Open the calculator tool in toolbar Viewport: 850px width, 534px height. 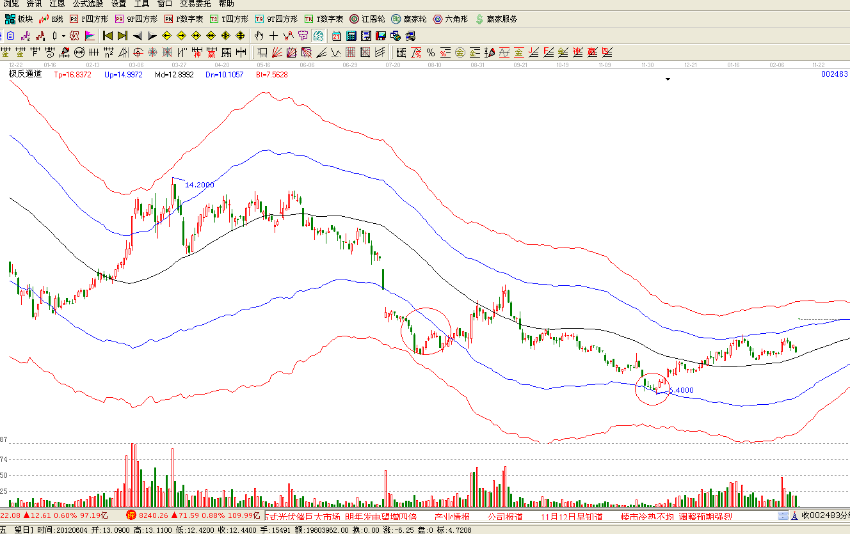click(x=351, y=36)
